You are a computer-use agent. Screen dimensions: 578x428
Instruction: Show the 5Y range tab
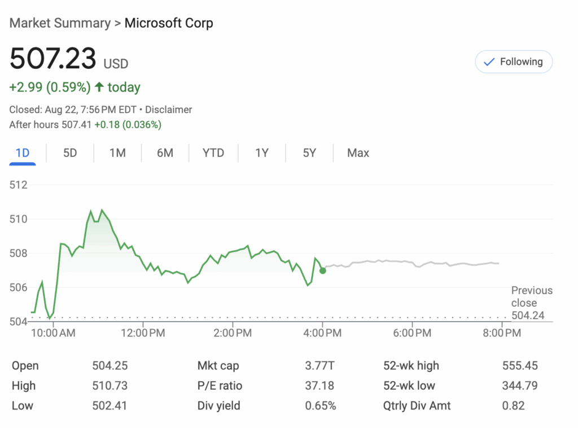309,153
